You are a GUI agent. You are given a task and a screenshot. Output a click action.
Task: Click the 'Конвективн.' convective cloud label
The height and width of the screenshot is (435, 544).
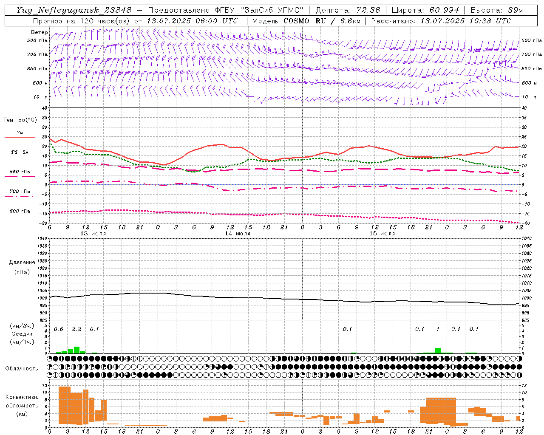[22, 397]
